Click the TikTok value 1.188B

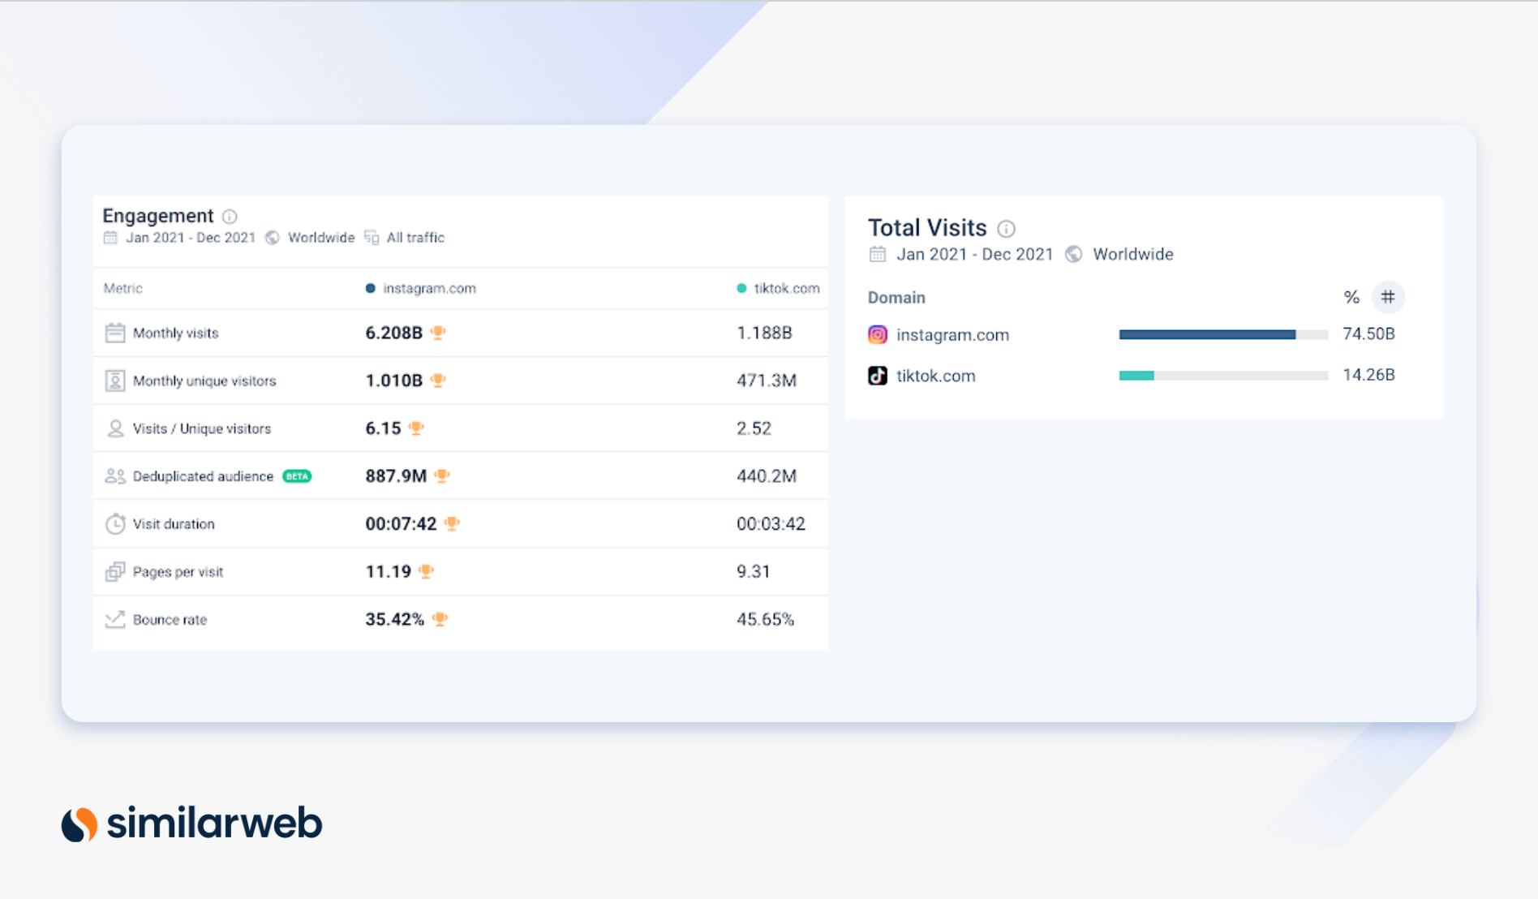764,333
